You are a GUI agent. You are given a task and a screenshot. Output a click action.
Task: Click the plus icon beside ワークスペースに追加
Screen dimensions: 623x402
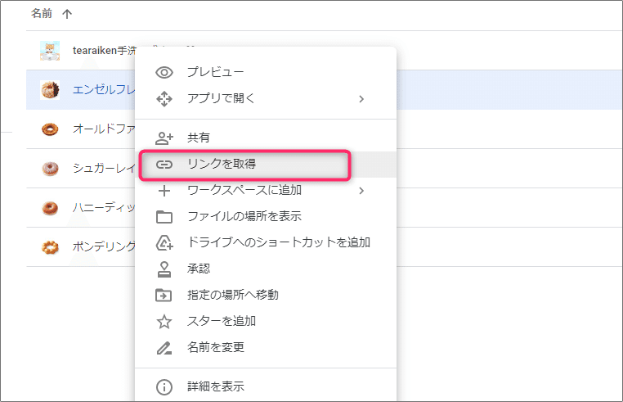164,191
